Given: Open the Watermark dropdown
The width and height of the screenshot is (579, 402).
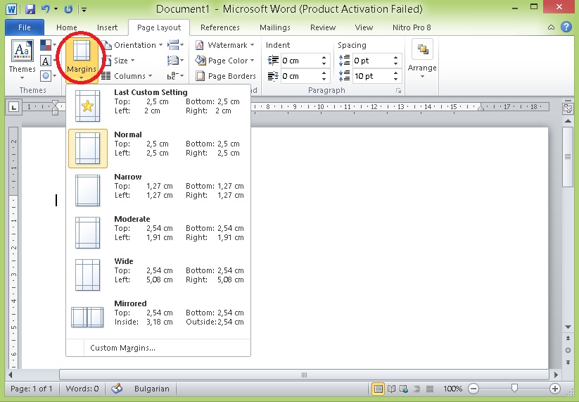Looking at the screenshot, I should click(227, 45).
